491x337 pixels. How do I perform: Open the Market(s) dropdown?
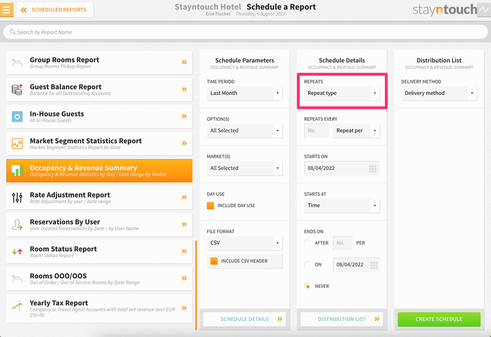244,168
